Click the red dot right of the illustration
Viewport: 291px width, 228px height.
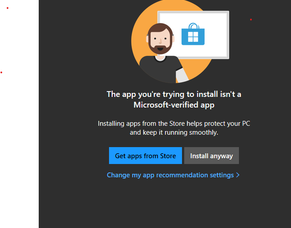coord(251,20)
